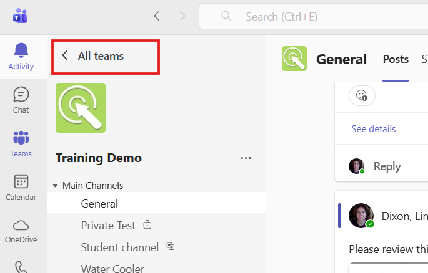This screenshot has height=273, width=428.
Task: Click Reply under the post
Action: click(387, 166)
